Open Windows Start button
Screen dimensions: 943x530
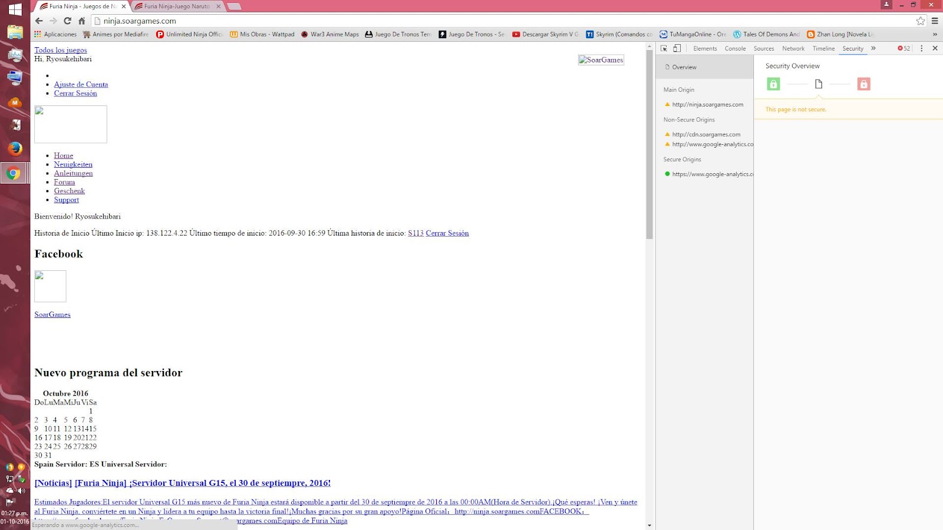(x=15, y=9)
